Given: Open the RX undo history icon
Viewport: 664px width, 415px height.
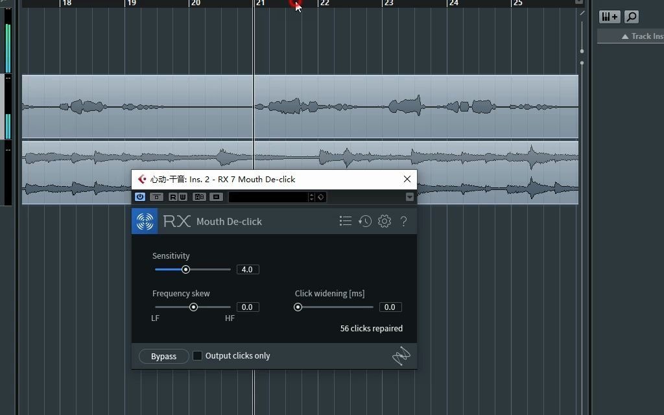Looking at the screenshot, I should (364, 221).
